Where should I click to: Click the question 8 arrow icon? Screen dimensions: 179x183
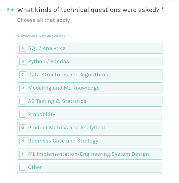click(12, 10)
